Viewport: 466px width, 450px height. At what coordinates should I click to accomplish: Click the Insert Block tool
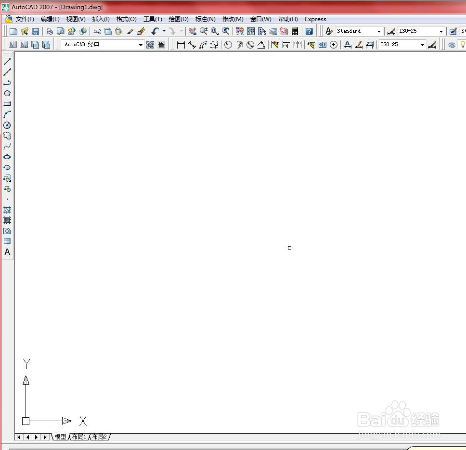7,178
